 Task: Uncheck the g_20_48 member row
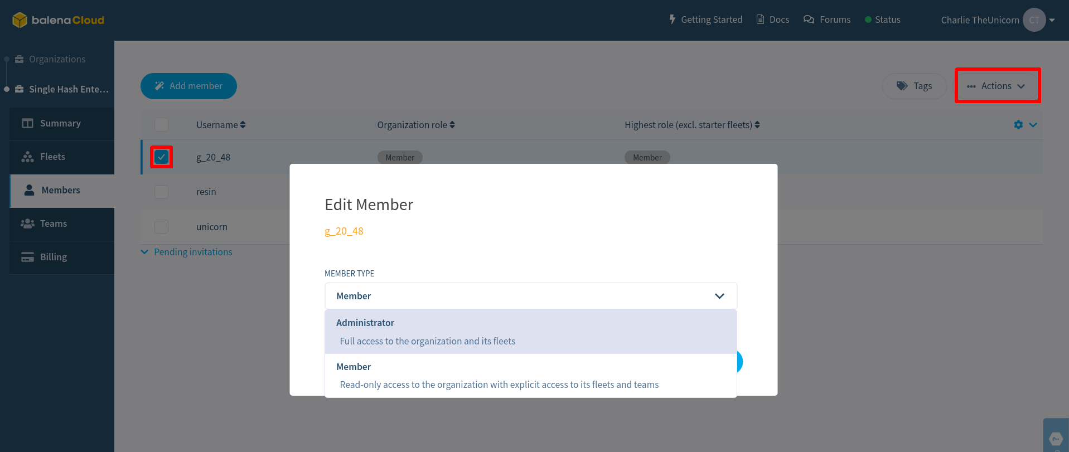coord(161,157)
